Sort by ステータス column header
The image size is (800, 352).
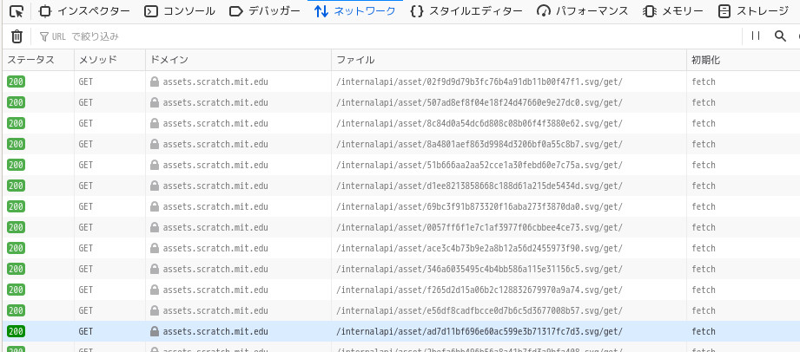(x=38, y=60)
